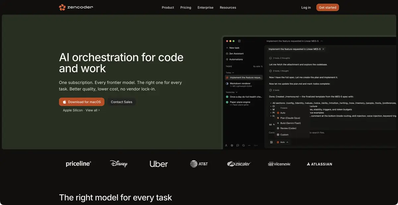Image resolution: width=398 pixels, height=205 pixels.
Task: Click the image attach icon beside Auto selector
Action: pyautogui.click(x=271, y=142)
